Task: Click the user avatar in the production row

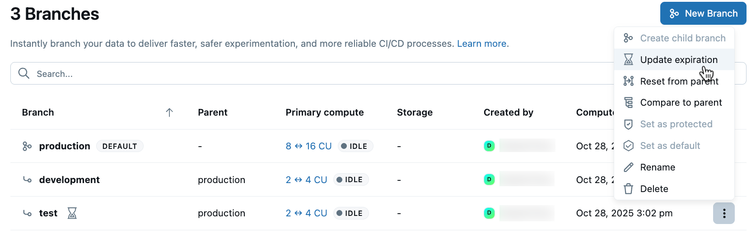Action: (489, 146)
